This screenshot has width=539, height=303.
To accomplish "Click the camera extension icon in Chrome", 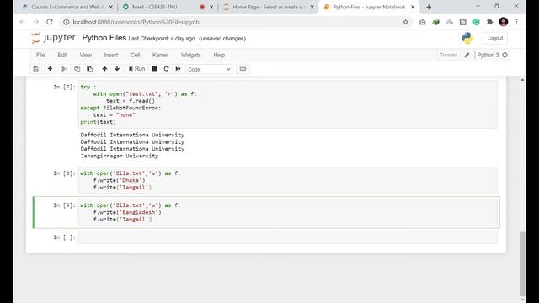I will pos(423,22).
